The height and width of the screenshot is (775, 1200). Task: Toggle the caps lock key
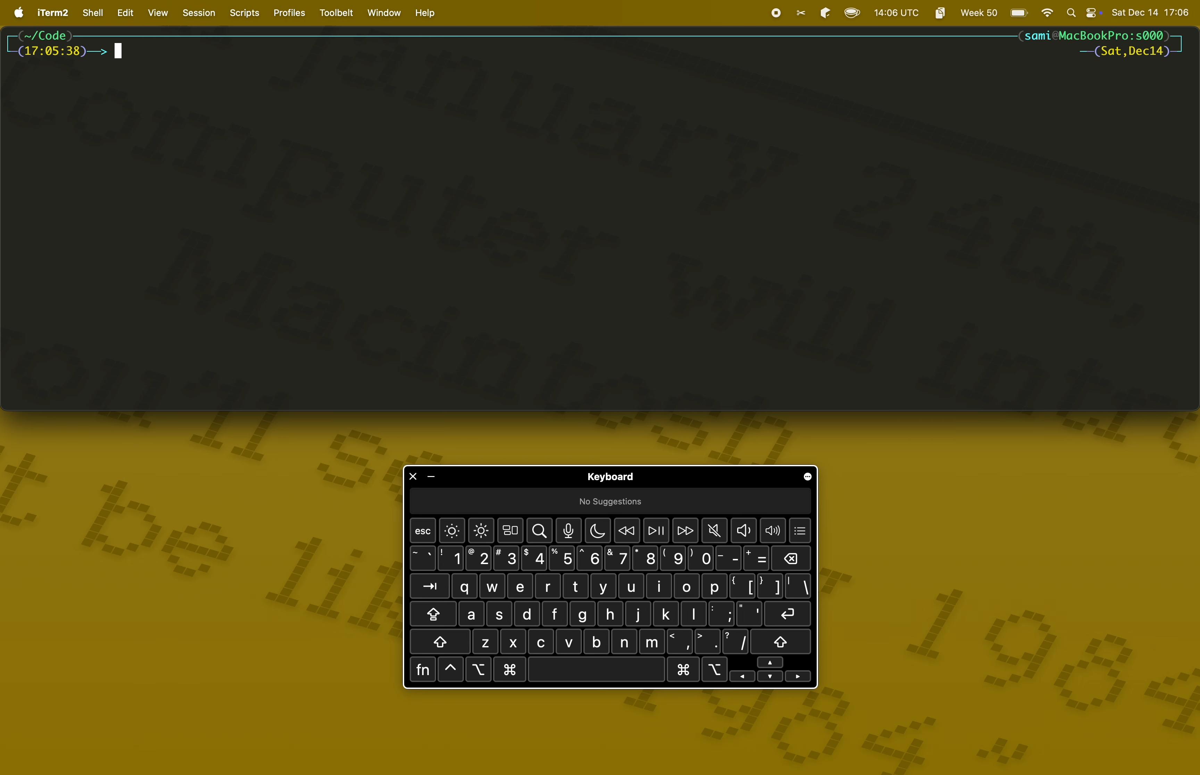click(x=433, y=614)
